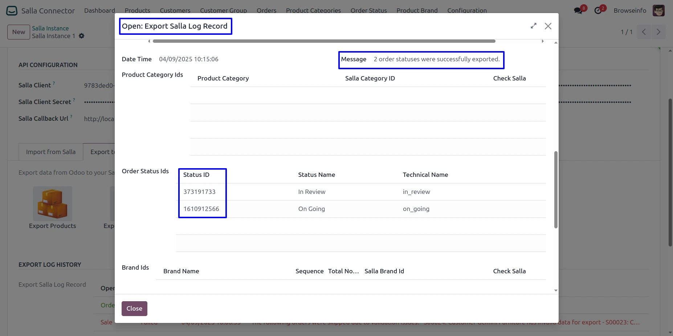Go to the next record arrow
673x336 pixels.
point(658,32)
